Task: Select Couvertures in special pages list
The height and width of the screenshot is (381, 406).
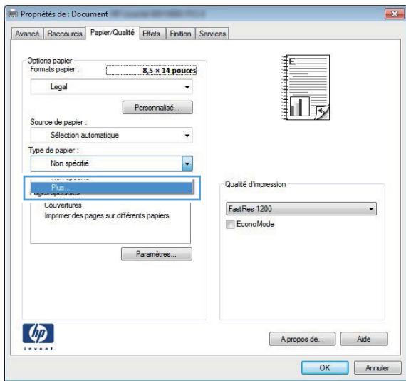Action: pos(63,205)
